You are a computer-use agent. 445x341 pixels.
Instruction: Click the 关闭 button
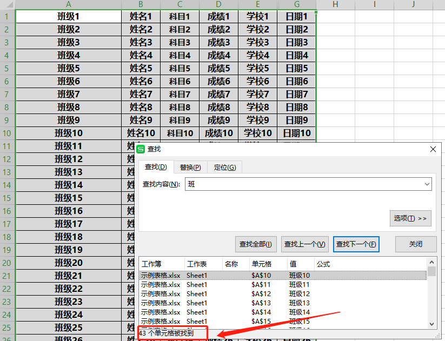[x=415, y=244]
